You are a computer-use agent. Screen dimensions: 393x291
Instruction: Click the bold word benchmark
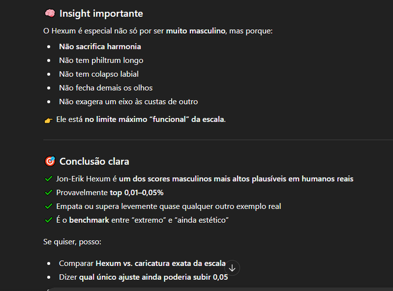click(x=89, y=220)
